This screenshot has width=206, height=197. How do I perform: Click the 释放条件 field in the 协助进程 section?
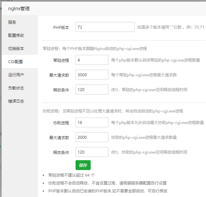pyautogui.click(x=92, y=152)
